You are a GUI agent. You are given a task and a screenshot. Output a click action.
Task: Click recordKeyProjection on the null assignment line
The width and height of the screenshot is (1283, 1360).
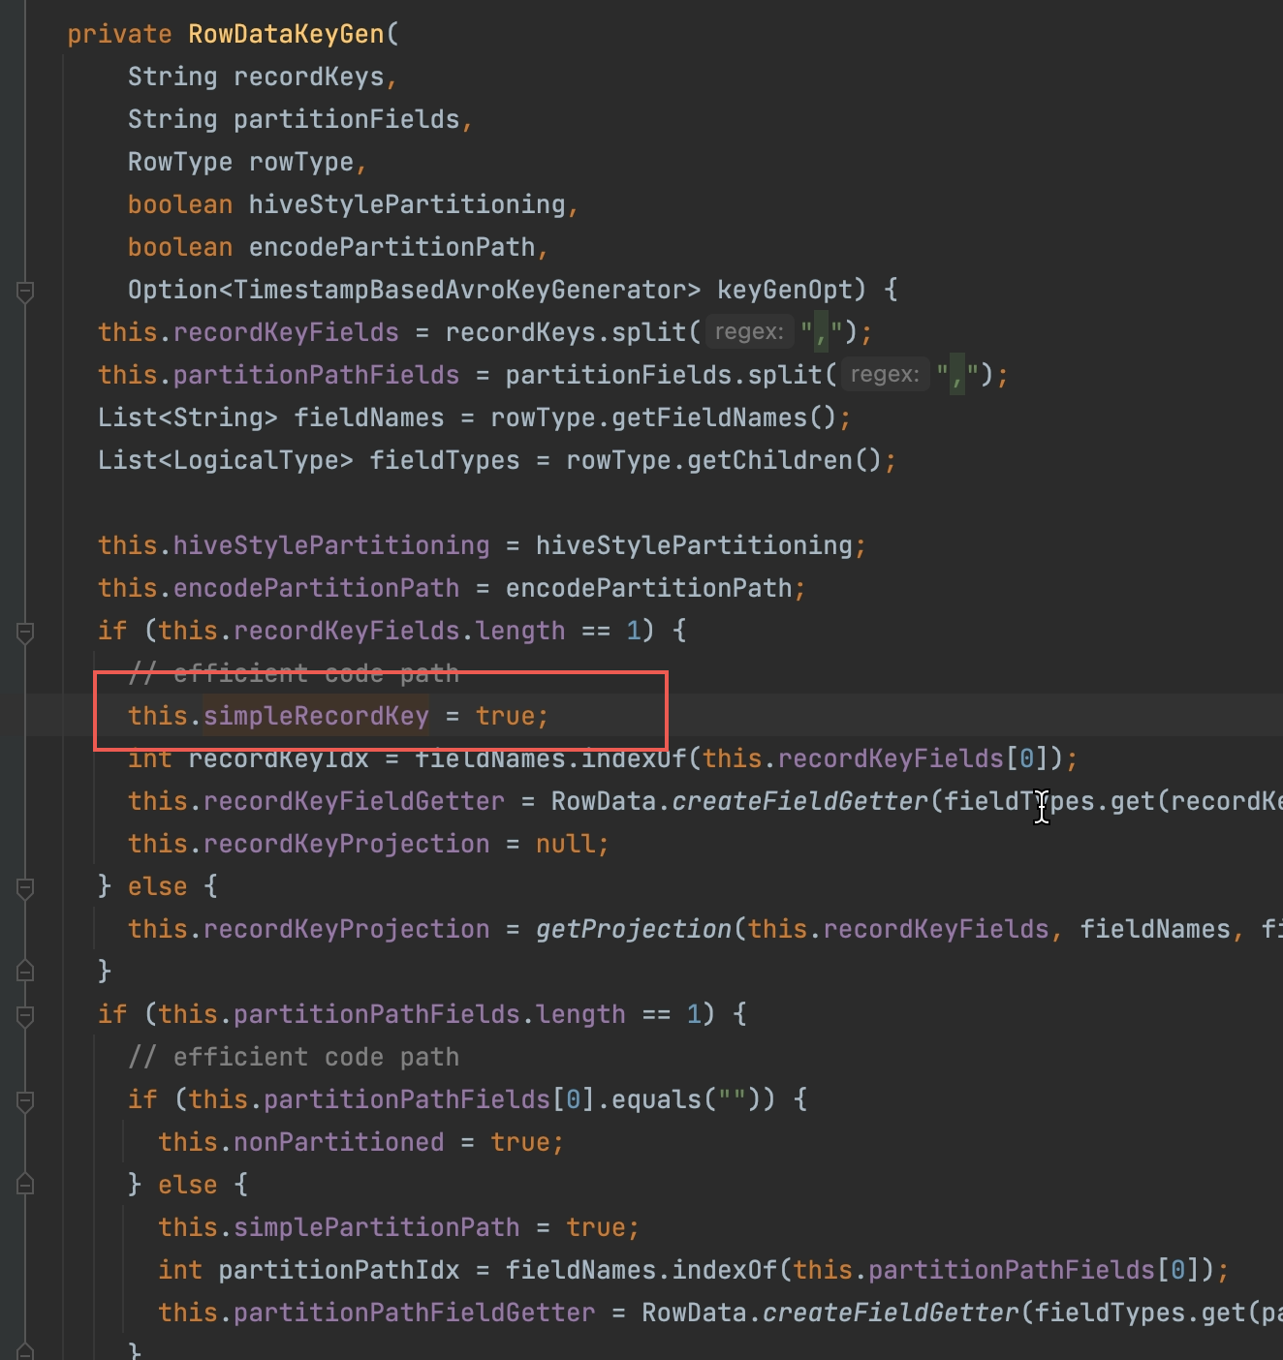pos(346,844)
